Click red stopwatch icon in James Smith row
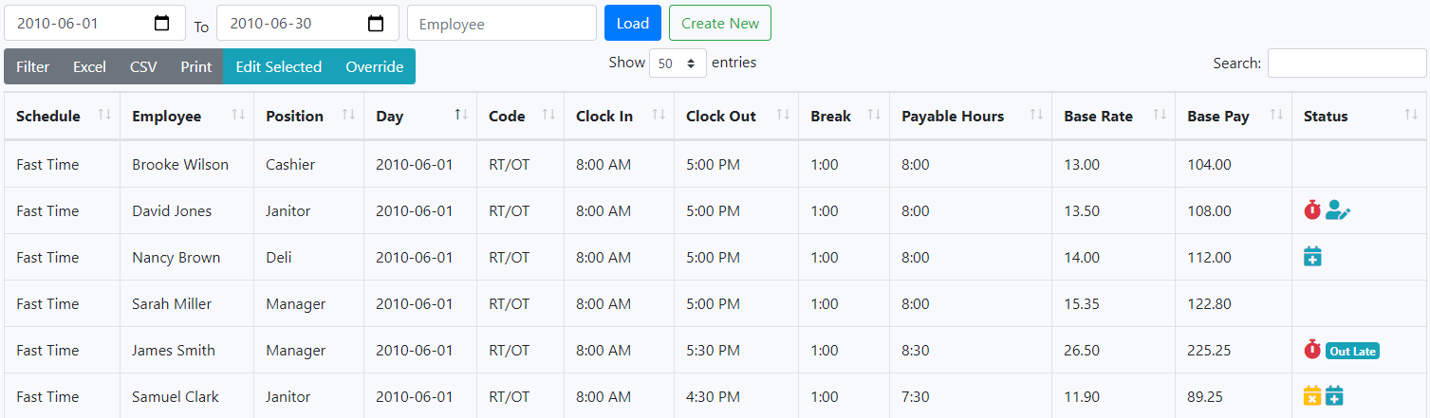The width and height of the screenshot is (1430, 418). [x=1312, y=350]
